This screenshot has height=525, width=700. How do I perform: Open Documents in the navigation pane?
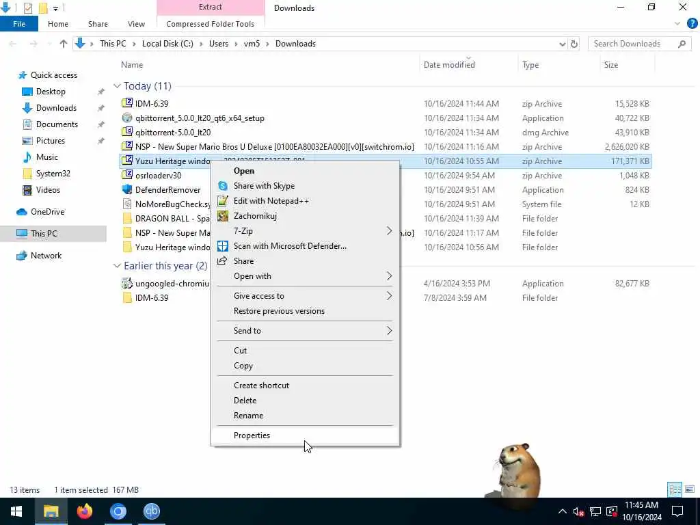pos(57,124)
